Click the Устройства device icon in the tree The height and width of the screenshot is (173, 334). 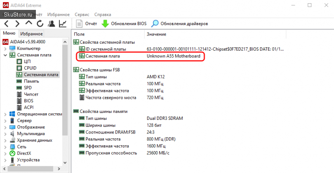[12, 160]
